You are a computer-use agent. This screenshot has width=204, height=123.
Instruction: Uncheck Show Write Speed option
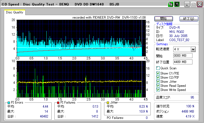click(x=158, y=90)
